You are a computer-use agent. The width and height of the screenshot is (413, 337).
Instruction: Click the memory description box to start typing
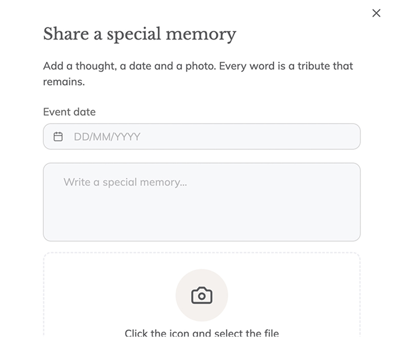click(200, 200)
